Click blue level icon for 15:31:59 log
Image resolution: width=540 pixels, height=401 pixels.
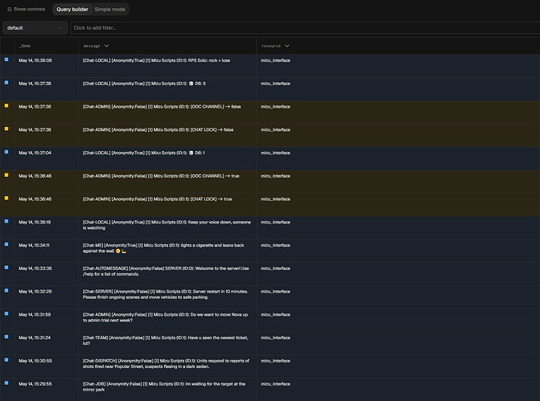tap(6, 313)
